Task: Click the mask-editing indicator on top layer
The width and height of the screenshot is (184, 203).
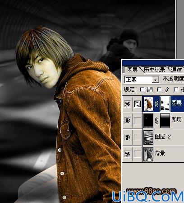Action: 137,104
